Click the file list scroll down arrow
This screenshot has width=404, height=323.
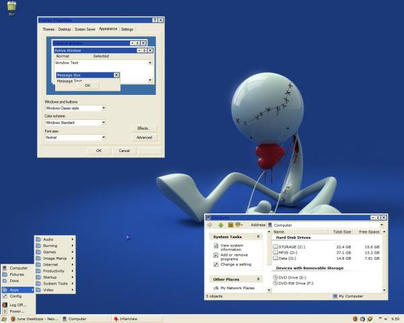coord(384,290)
